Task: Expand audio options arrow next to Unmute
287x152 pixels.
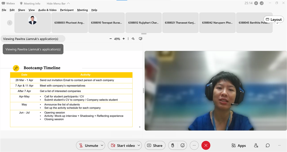Action: coord(102,146)
